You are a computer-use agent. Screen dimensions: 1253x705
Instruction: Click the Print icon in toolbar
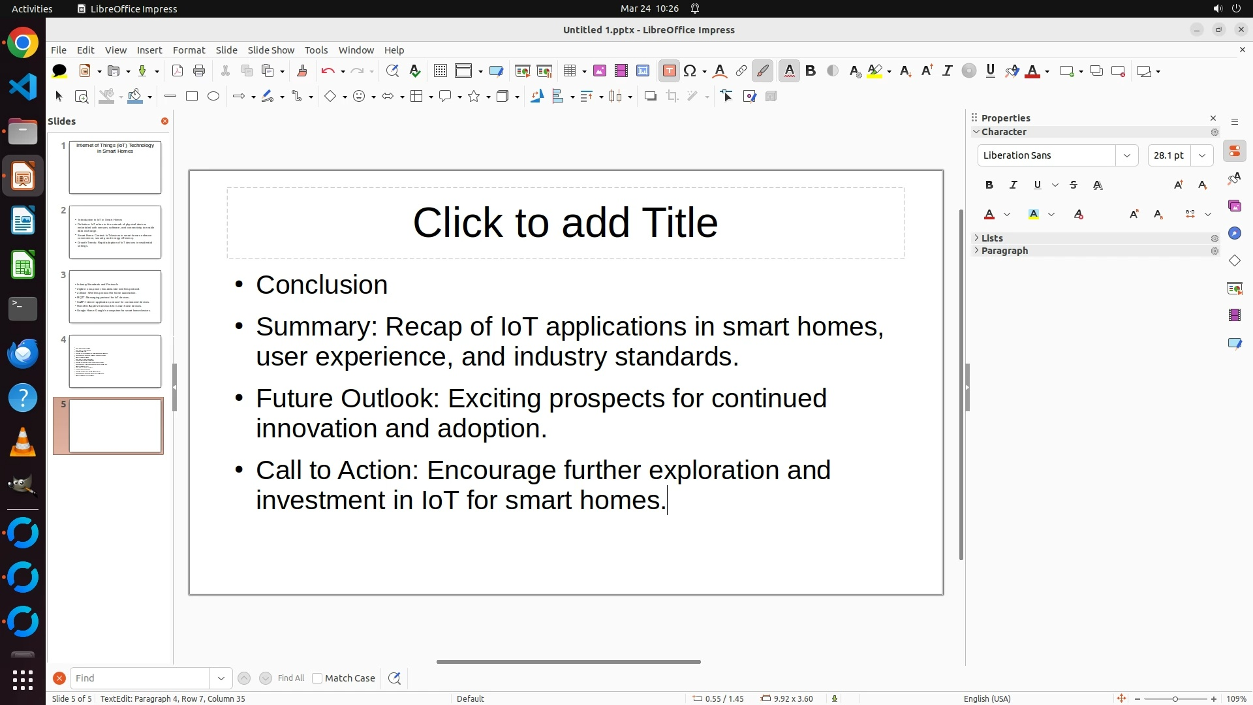pos(199,71)
